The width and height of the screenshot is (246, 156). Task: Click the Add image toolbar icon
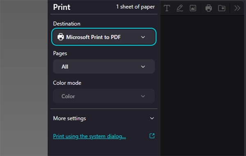[x=193, y=8]
